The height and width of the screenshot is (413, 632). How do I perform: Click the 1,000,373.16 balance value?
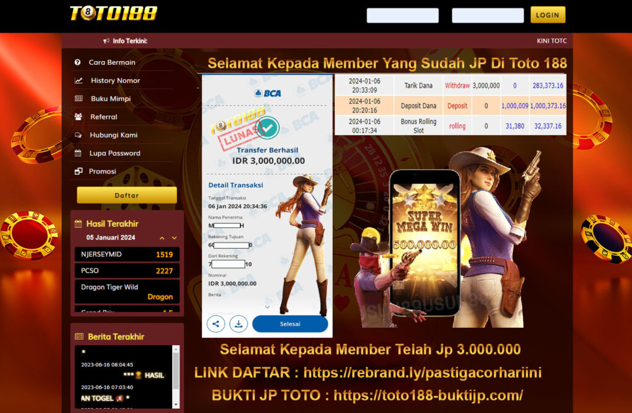pos(548,106)
